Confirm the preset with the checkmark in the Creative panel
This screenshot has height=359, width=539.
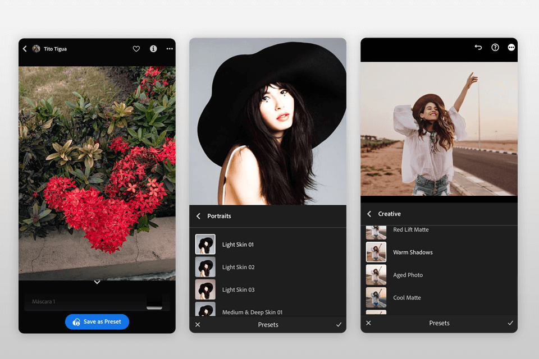click(510, 323)
